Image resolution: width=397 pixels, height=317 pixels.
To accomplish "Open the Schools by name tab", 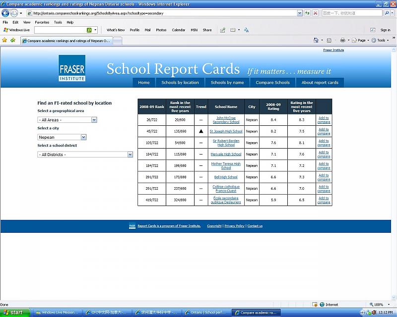I will (x=227, y=82).
